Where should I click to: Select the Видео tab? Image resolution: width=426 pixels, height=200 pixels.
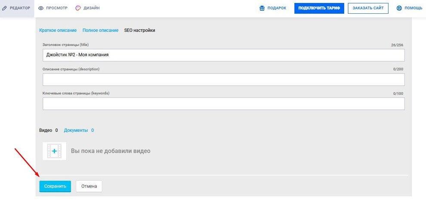pos(49,130)
